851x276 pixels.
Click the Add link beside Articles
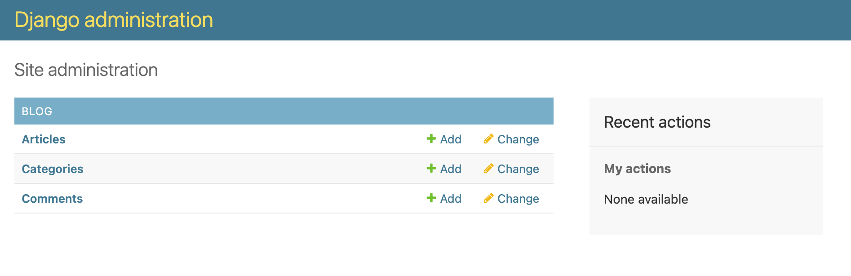[x=450, y=139]
